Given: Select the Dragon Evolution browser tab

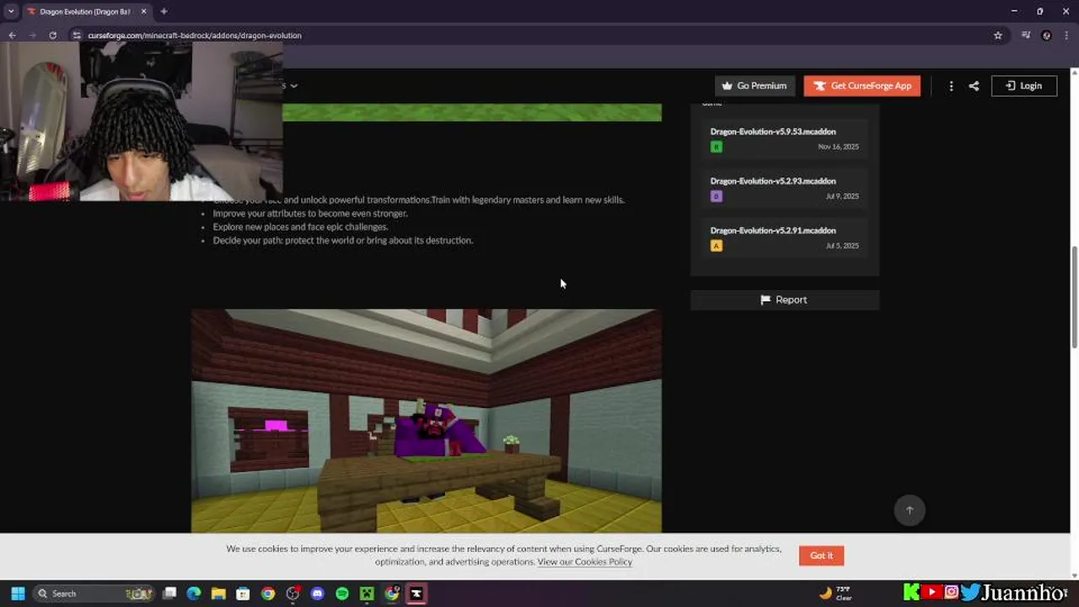Looking at the screenshot, I should 84,12.
